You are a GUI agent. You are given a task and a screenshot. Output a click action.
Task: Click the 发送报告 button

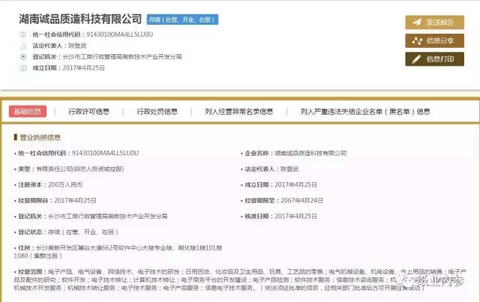click(x=434, y=22)
